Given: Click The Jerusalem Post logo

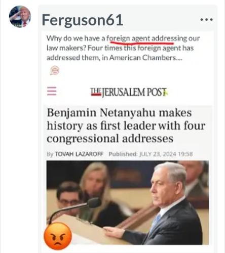Looking at the screenshot, I should click(x=129, y=92).
